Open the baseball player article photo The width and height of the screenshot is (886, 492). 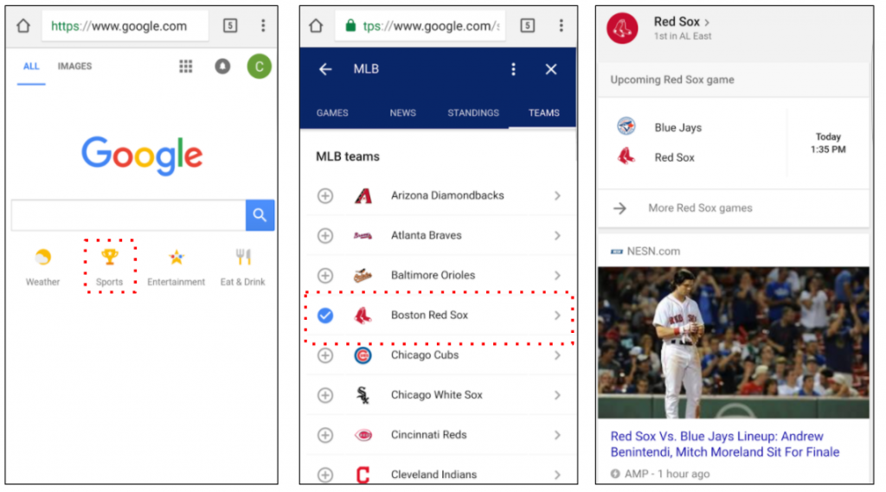pyautogui.click(x=734, y=343)
